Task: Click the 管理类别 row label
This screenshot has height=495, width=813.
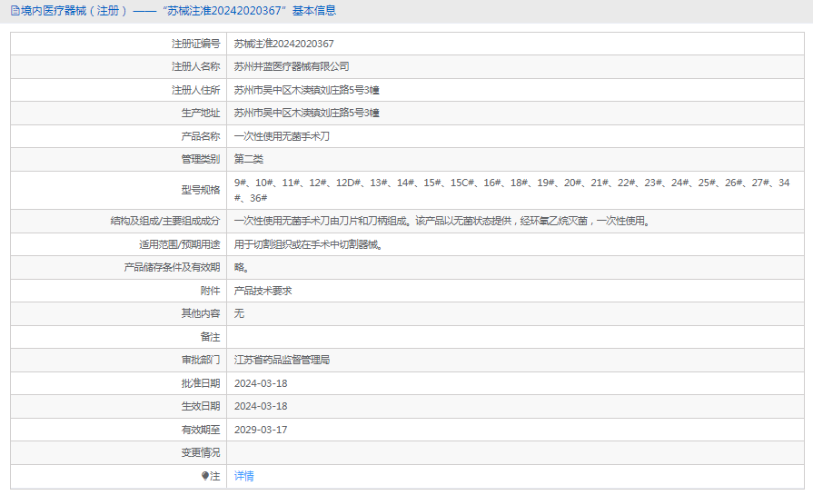Action: tap(201, 159)
